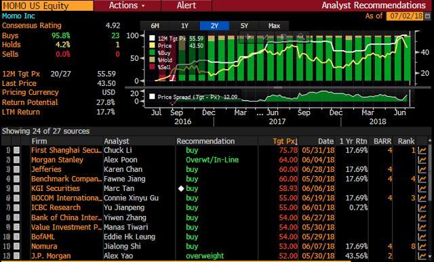Open chart icon for J.P. Morgan row
434x262 pixels.
(x=422, y=256)
